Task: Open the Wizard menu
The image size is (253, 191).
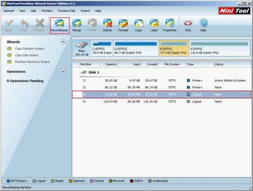Action: pos(85,11)
